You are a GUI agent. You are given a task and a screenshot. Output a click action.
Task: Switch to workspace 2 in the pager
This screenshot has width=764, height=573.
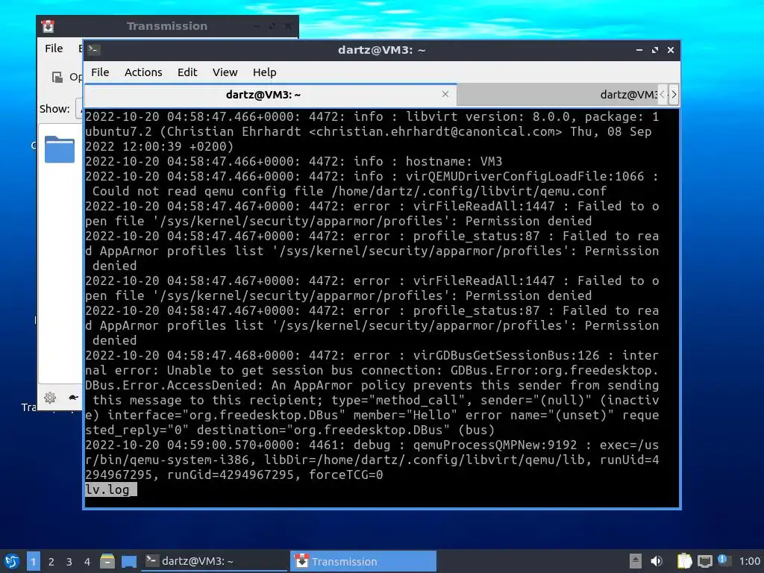pos(51,561)
